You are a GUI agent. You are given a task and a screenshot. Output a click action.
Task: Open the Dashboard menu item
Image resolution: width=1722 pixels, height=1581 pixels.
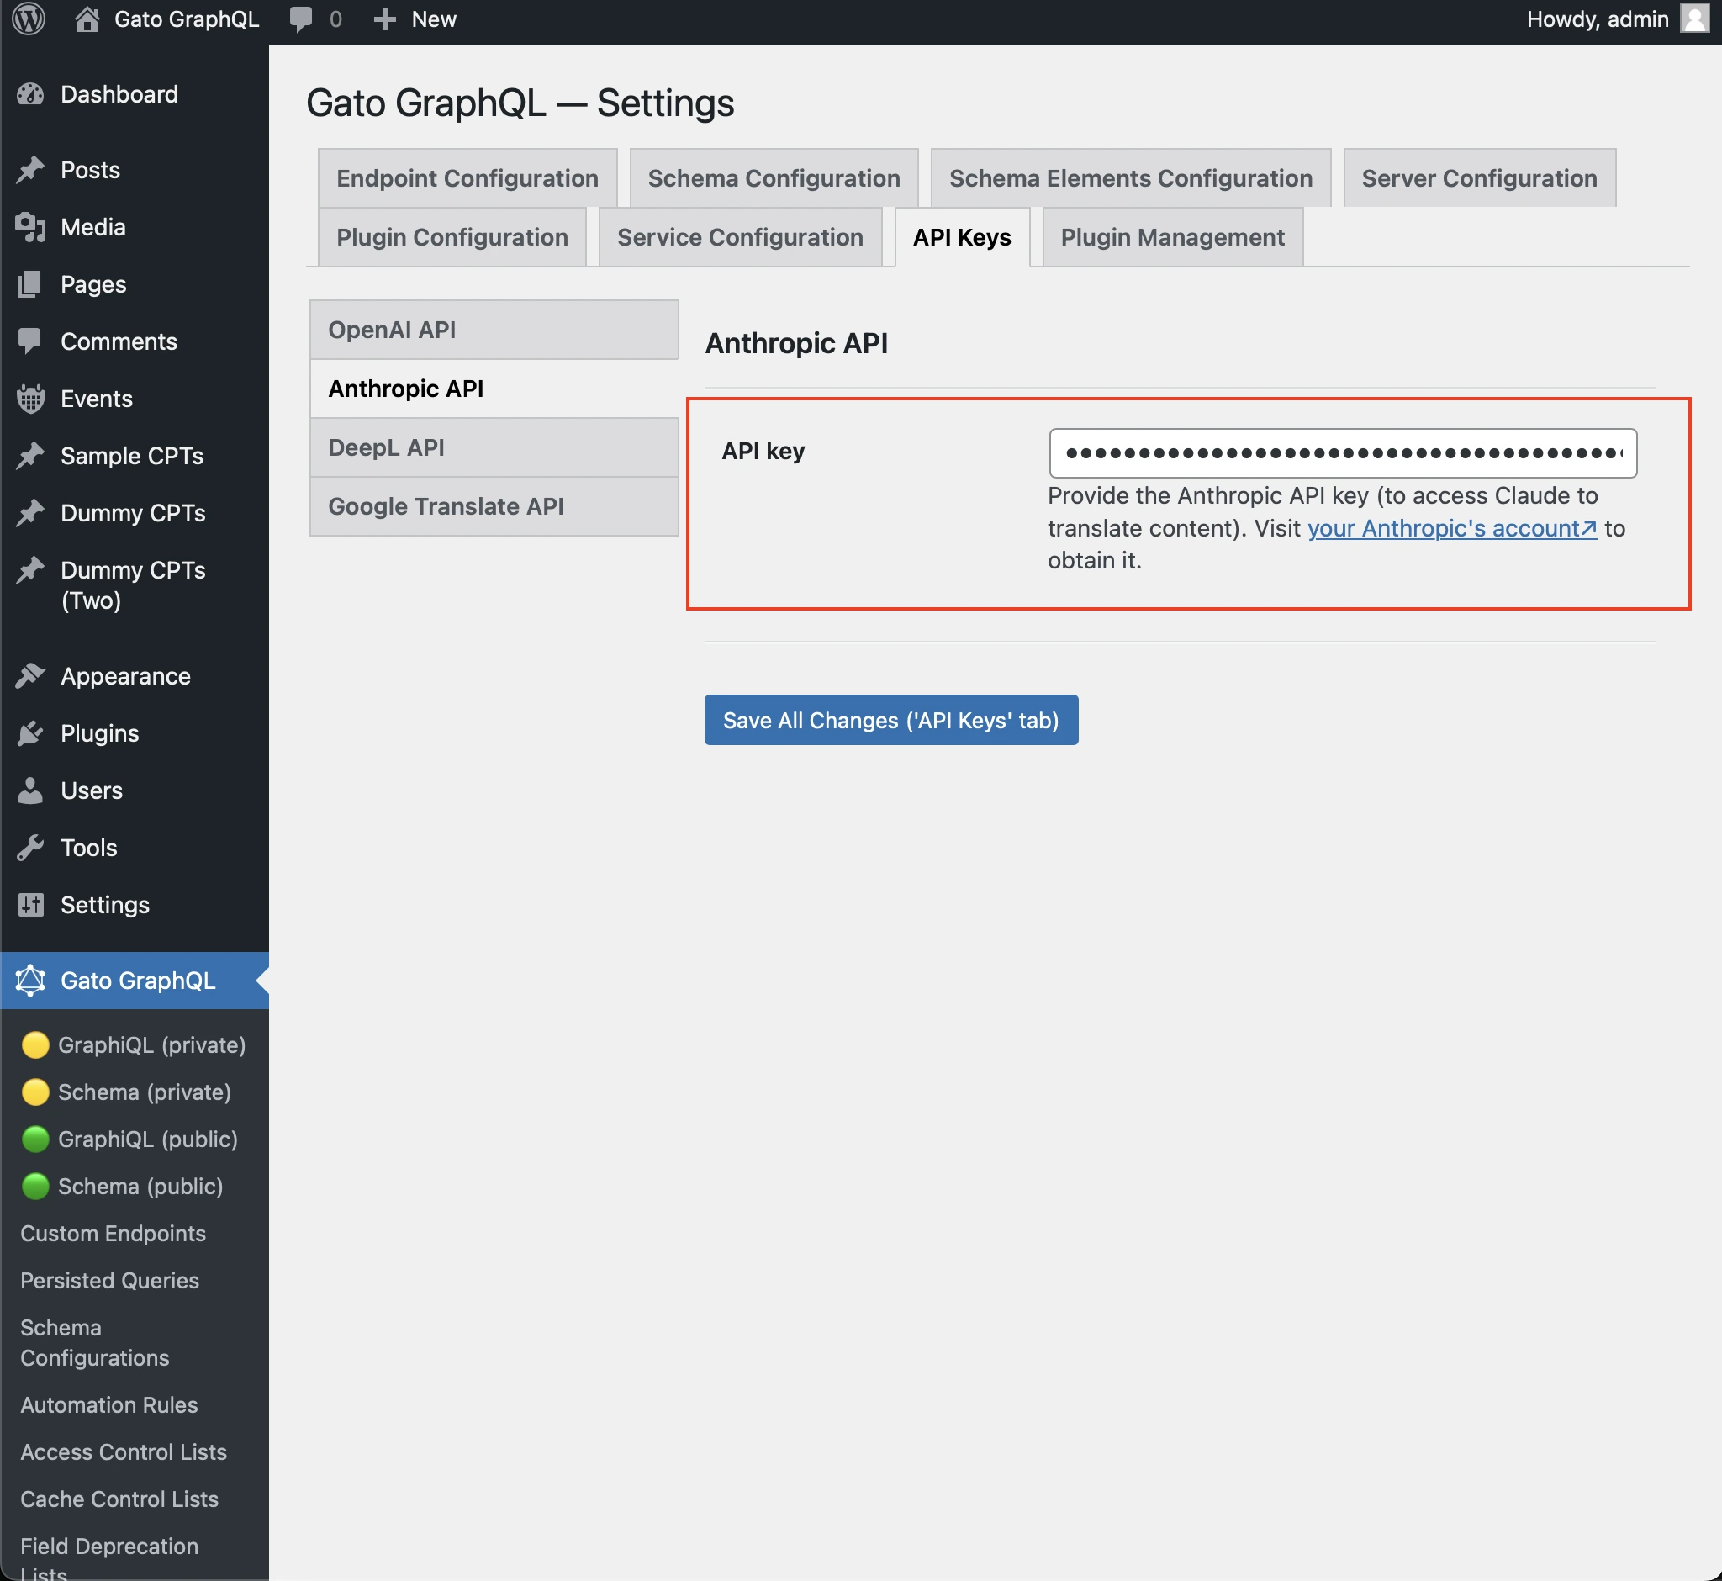[x=135, y=94]
